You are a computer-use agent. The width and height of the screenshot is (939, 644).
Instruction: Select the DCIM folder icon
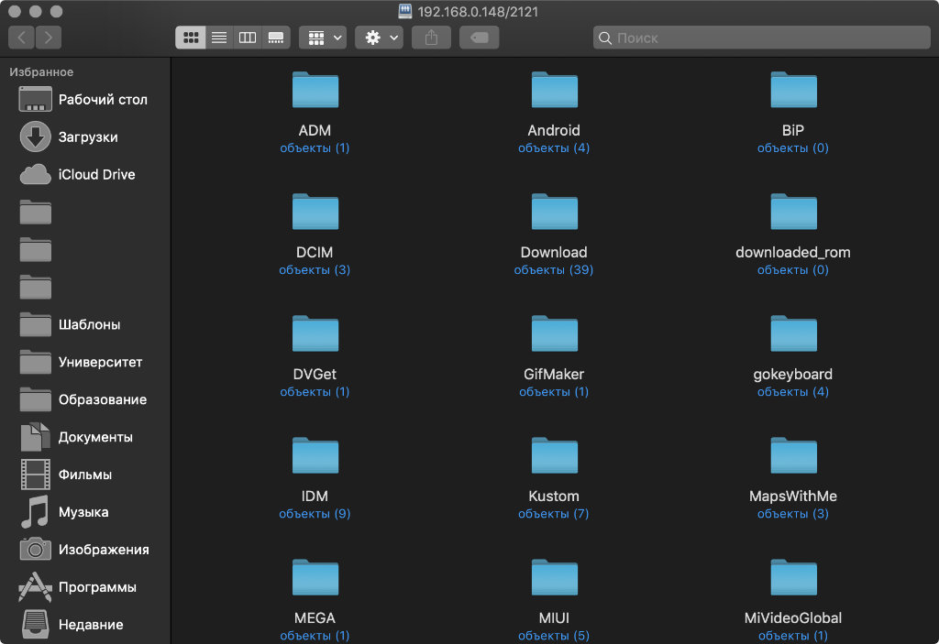315,213
